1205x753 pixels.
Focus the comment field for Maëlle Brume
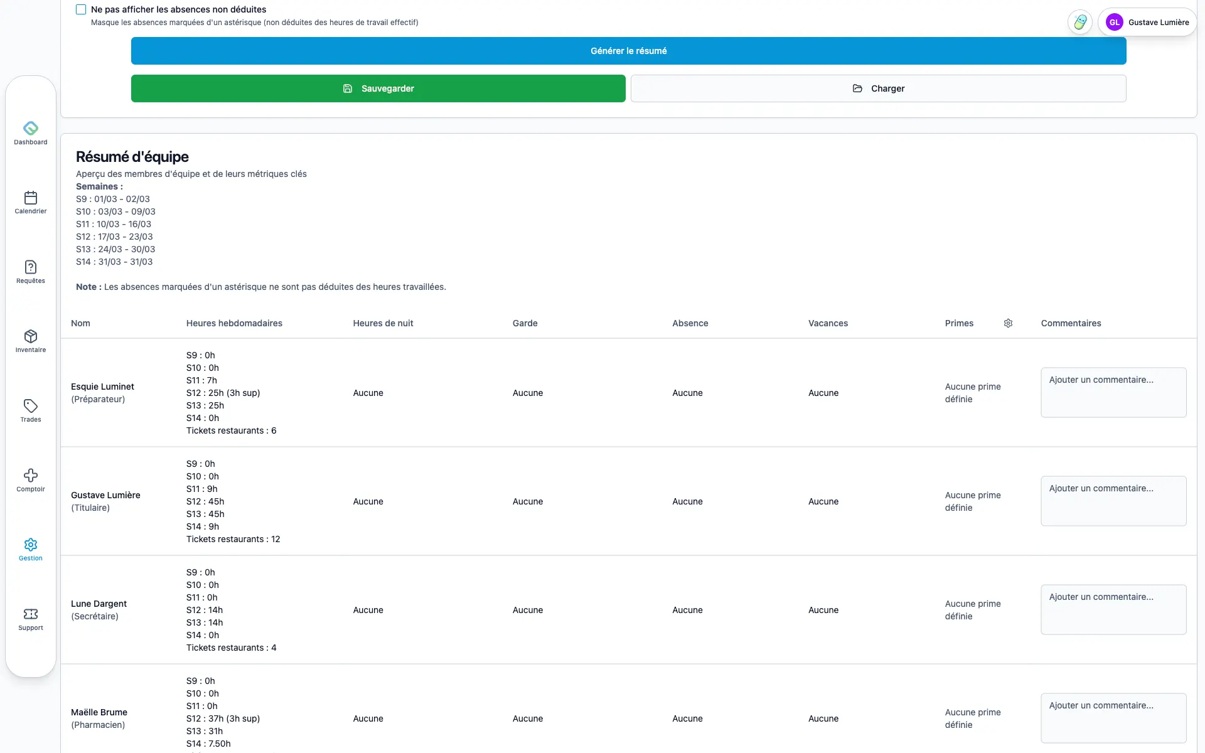(x=1113, y=718)
